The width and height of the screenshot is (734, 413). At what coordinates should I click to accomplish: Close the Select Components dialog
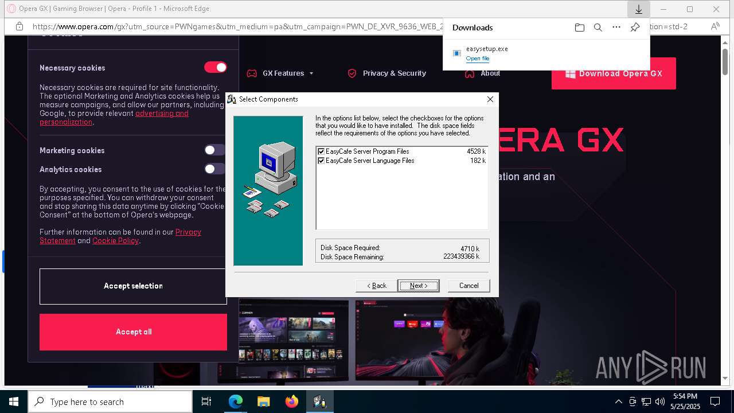tap(490, 99)
